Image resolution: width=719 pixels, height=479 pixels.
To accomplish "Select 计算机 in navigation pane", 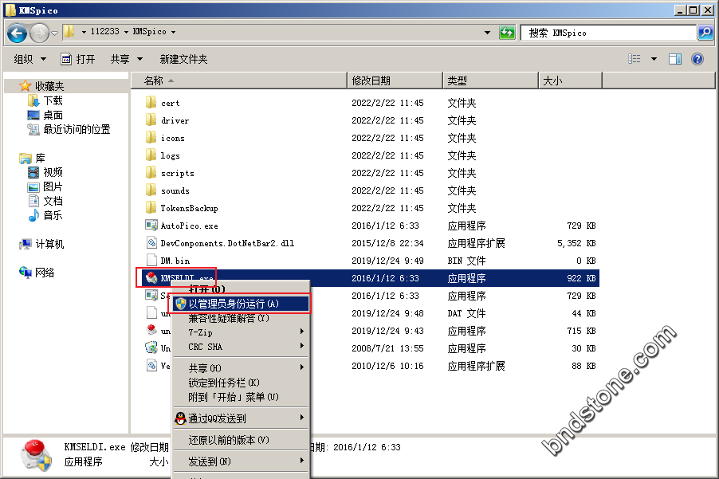I will pyautogui.click(x=49, y=244).
